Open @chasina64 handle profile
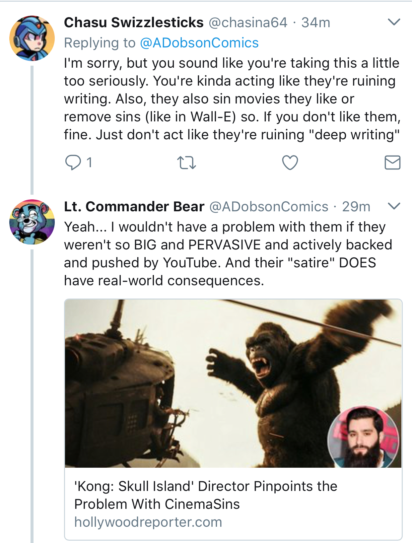The height and width of the screenshot is (543, 412). (248, 23)
